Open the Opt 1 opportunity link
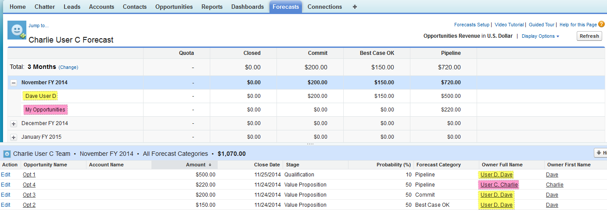Viewport: 607px width, 212px height. [x=29, y=175]
